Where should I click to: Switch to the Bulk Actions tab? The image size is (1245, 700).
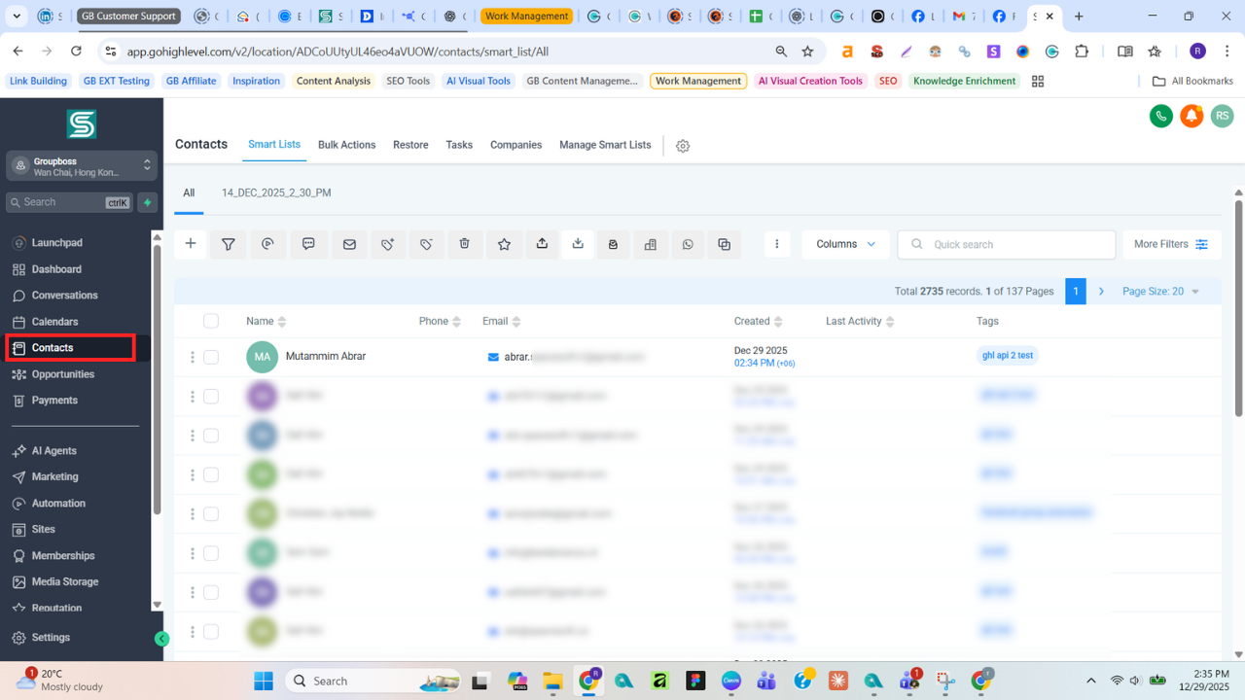pyautogui.click(x=346, y=145)
